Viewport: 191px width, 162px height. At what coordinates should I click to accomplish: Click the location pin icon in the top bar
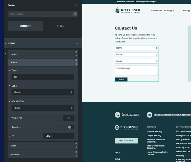click(x=115, y=2)
